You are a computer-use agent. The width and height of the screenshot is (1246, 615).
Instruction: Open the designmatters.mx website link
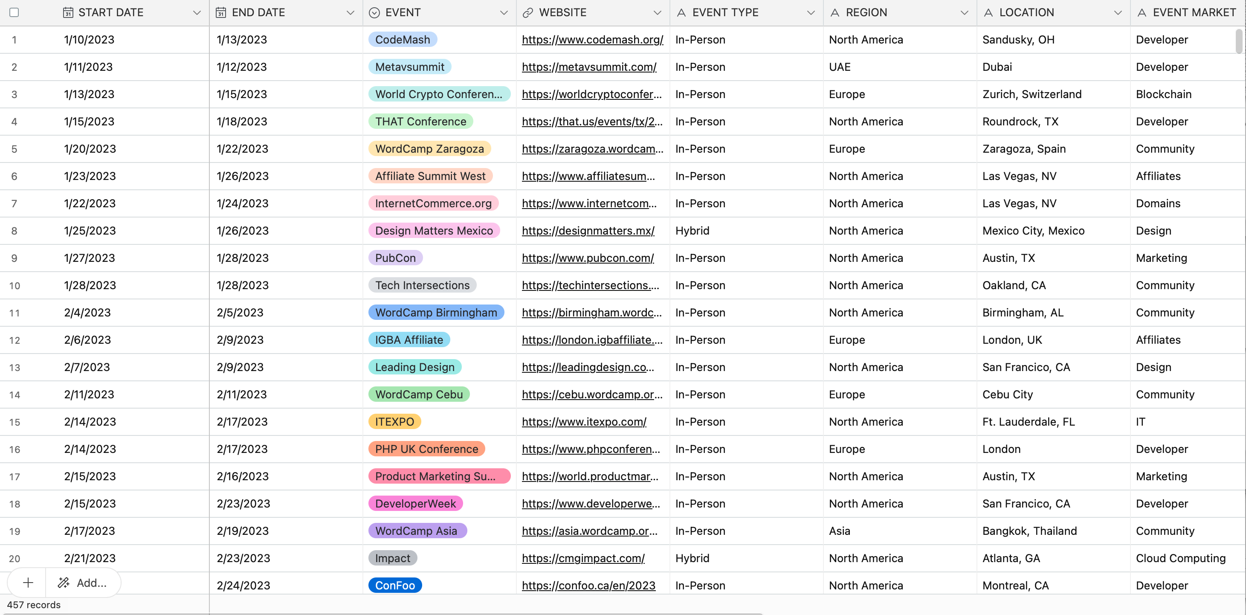(588, 231)
